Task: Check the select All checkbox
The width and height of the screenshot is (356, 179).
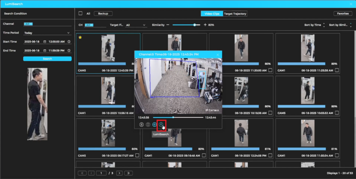Action: point(81,14)
